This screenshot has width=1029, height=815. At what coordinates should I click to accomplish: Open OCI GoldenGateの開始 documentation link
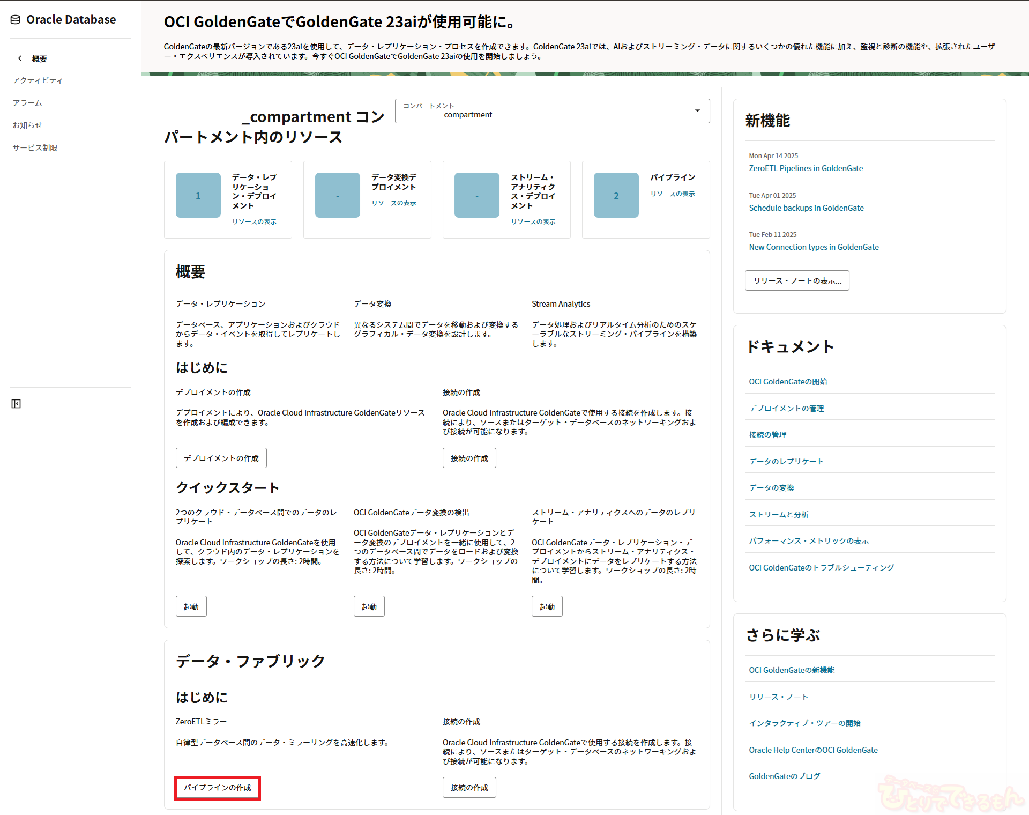(788, 382)
